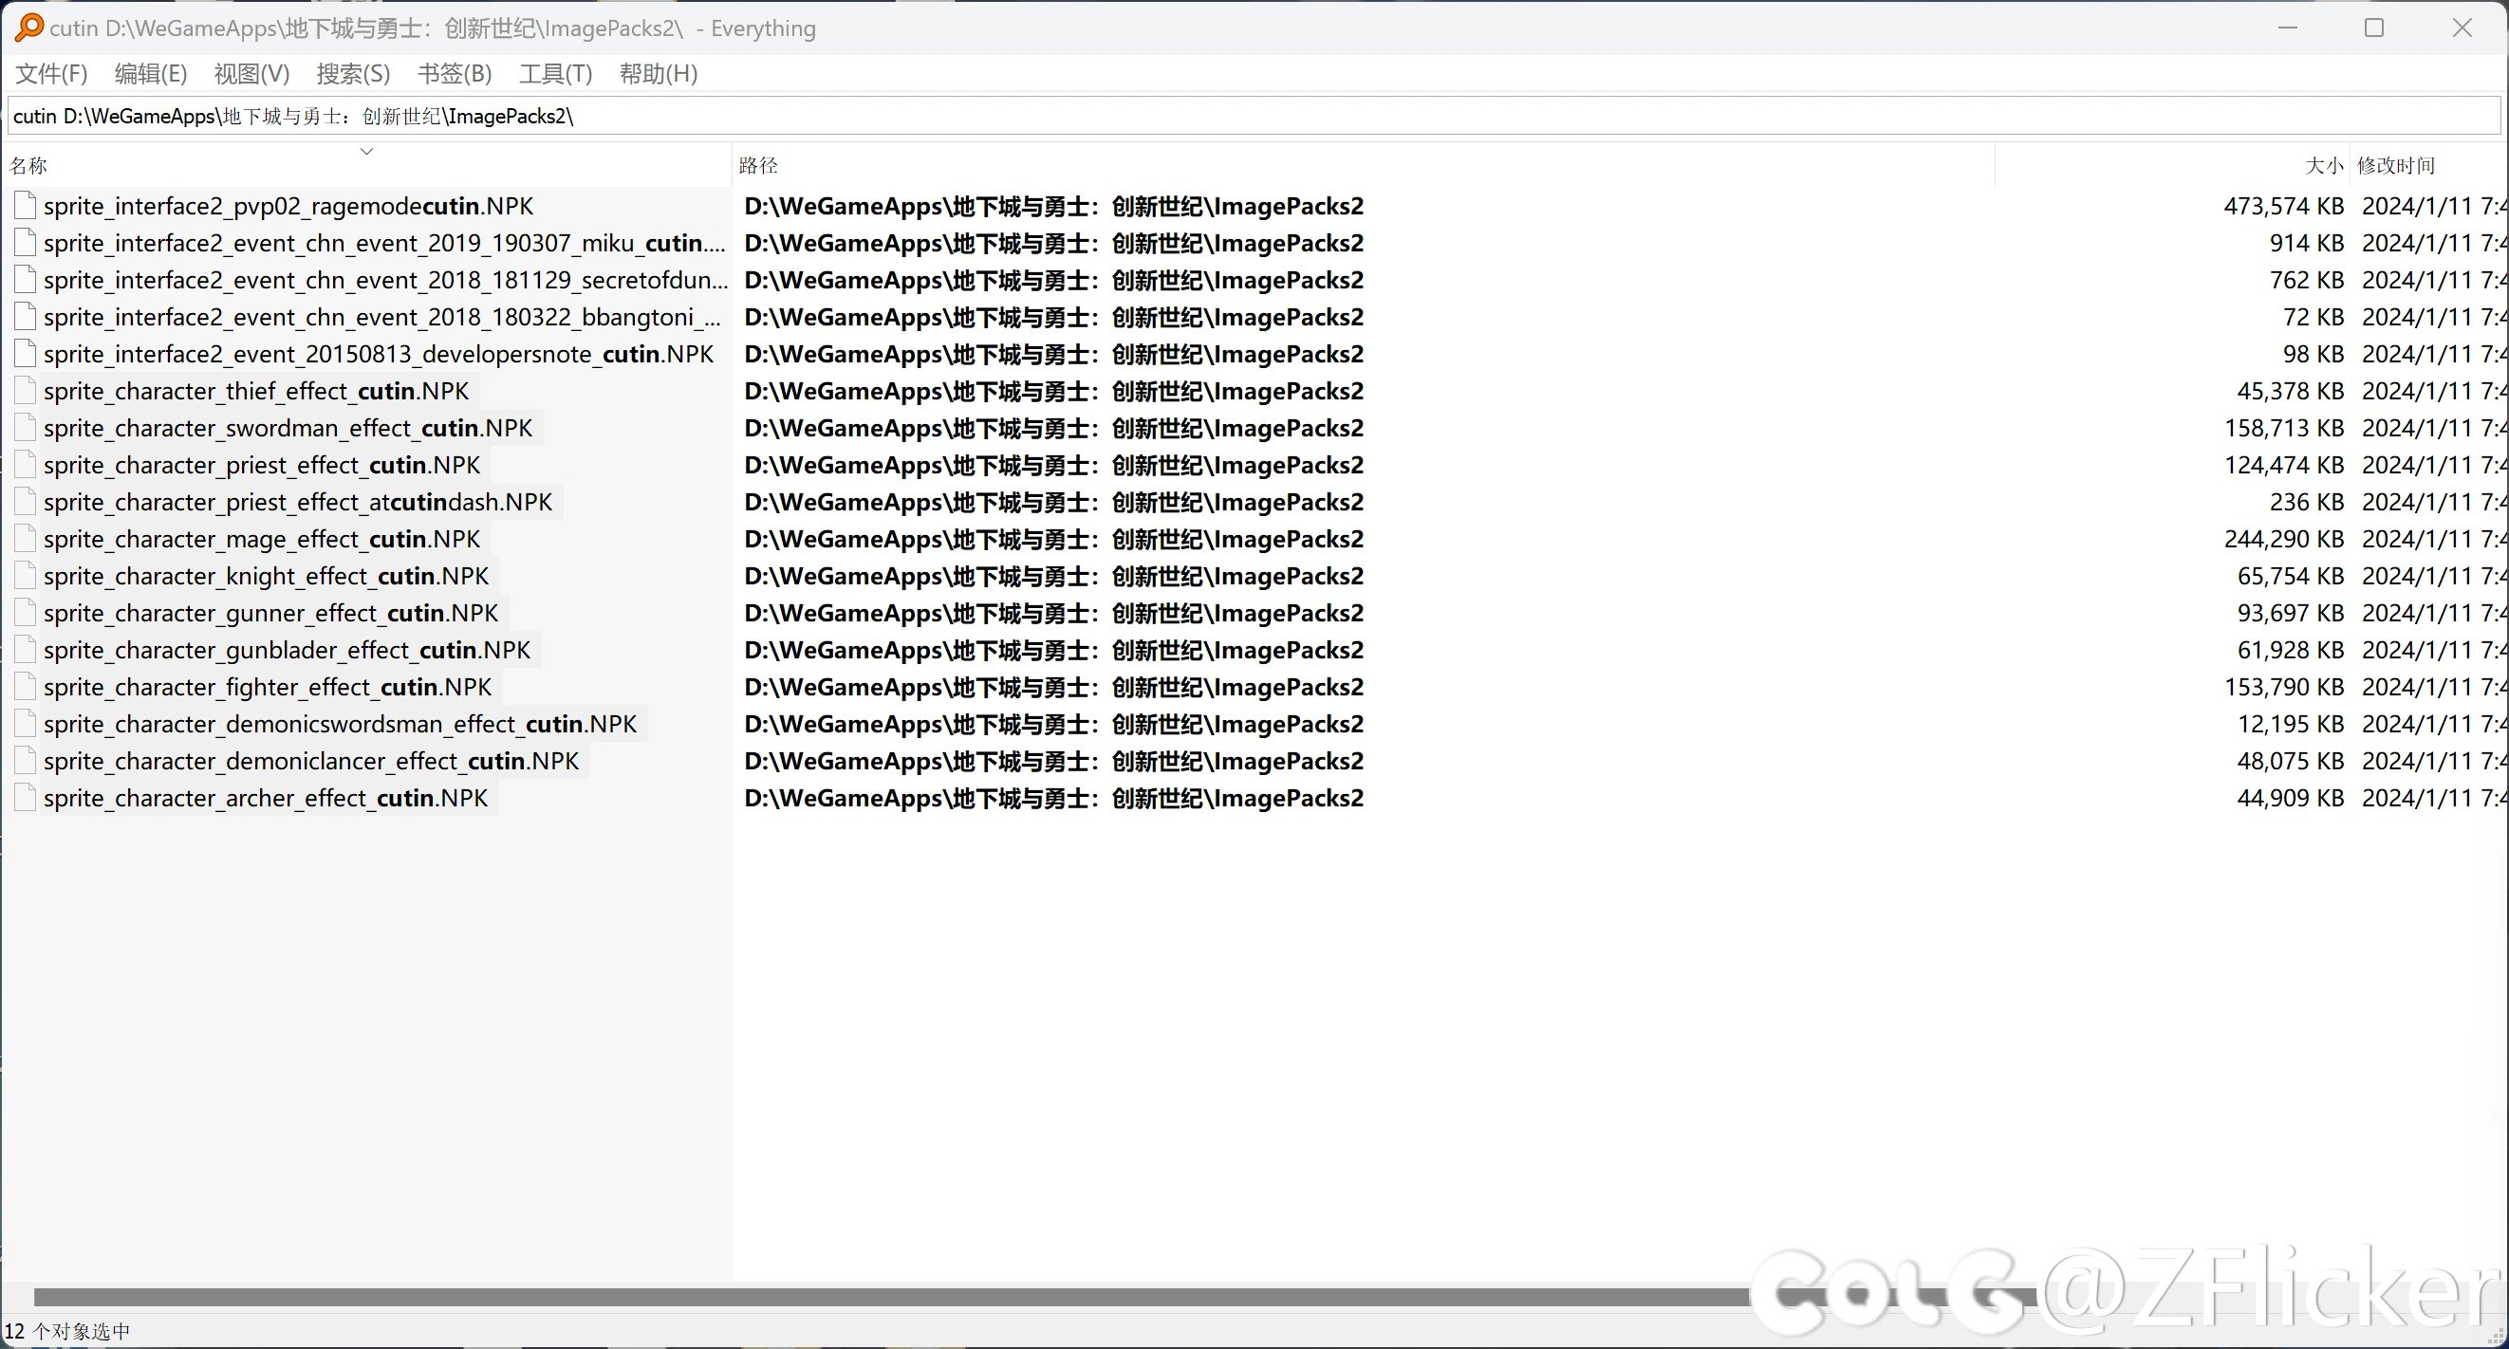Image resolution: width=2509 pixels, height=1349 pixels.
Task: Select sprite_character_priest_effect_atcutindash.NPK file name
Action: (298, 502)
